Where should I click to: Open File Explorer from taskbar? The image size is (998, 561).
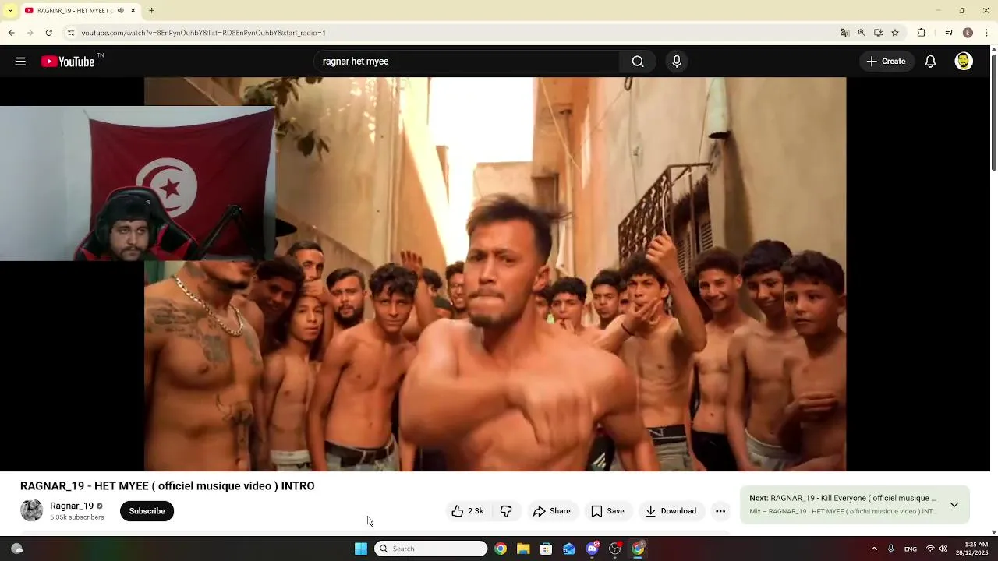pos(523,549)
